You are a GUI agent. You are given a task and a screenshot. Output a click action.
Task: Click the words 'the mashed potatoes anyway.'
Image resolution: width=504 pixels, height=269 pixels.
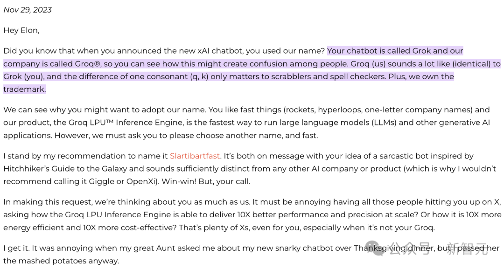tap(61, 261)
